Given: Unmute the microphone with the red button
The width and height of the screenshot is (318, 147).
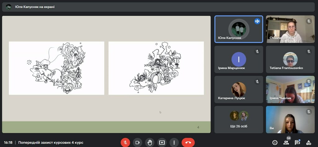Looking at the screenshot, I should click(125, 143).
